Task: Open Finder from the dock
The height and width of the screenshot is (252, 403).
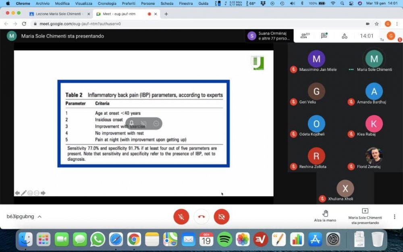Action: coord(25,240)
